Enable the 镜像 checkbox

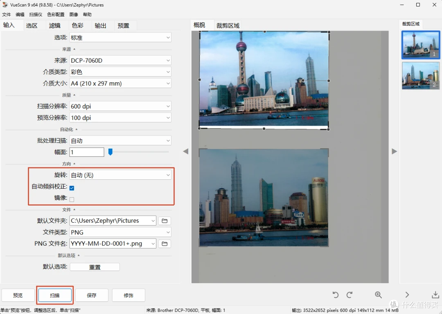point(72,199)
